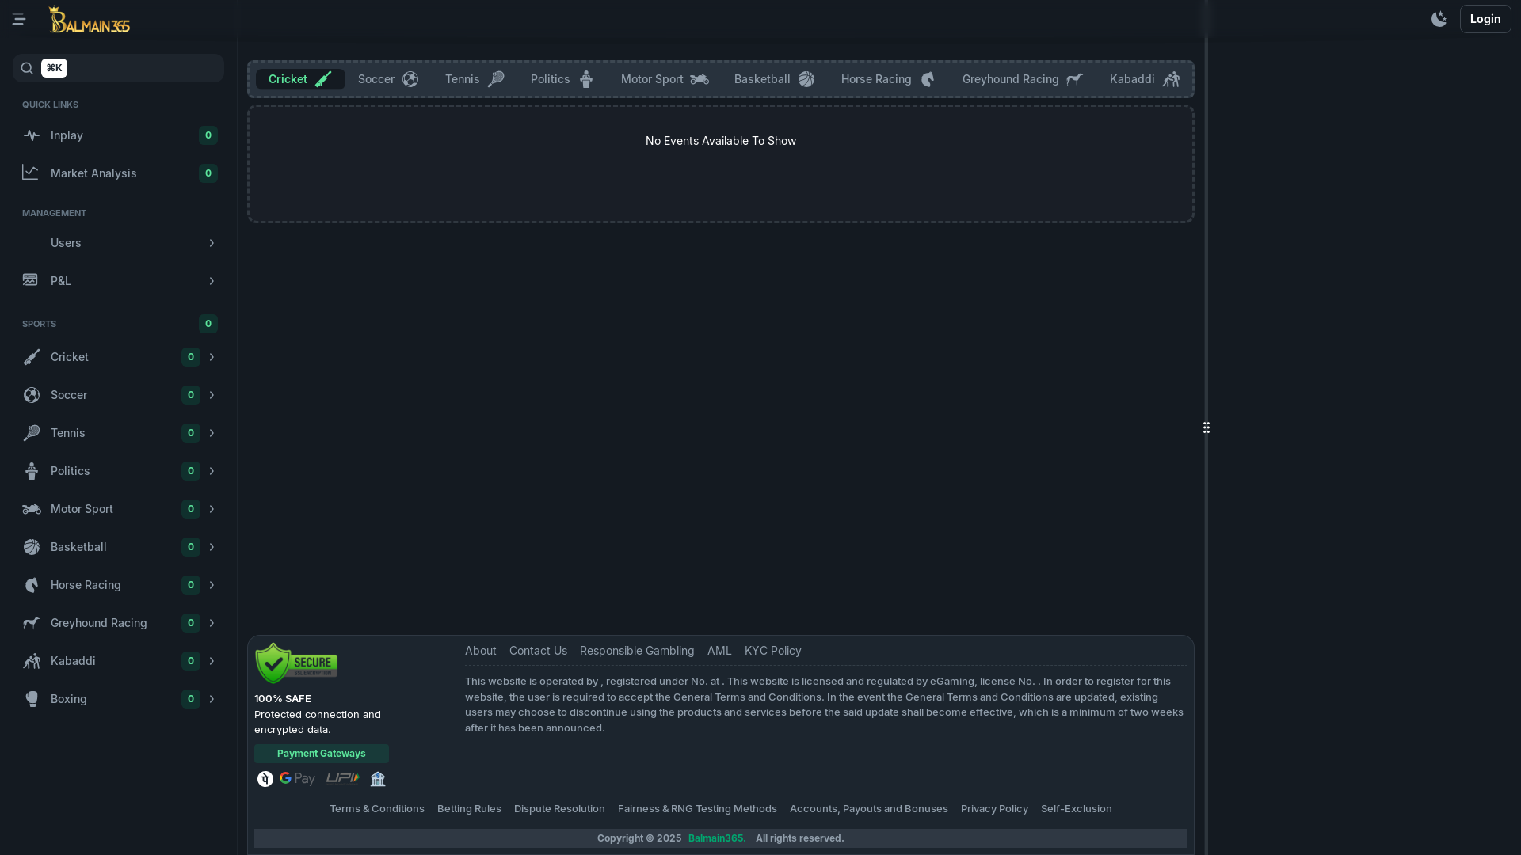Click the Market Analysis chart icon
This screenshot has height=855, width=1521.
point(31,173)
